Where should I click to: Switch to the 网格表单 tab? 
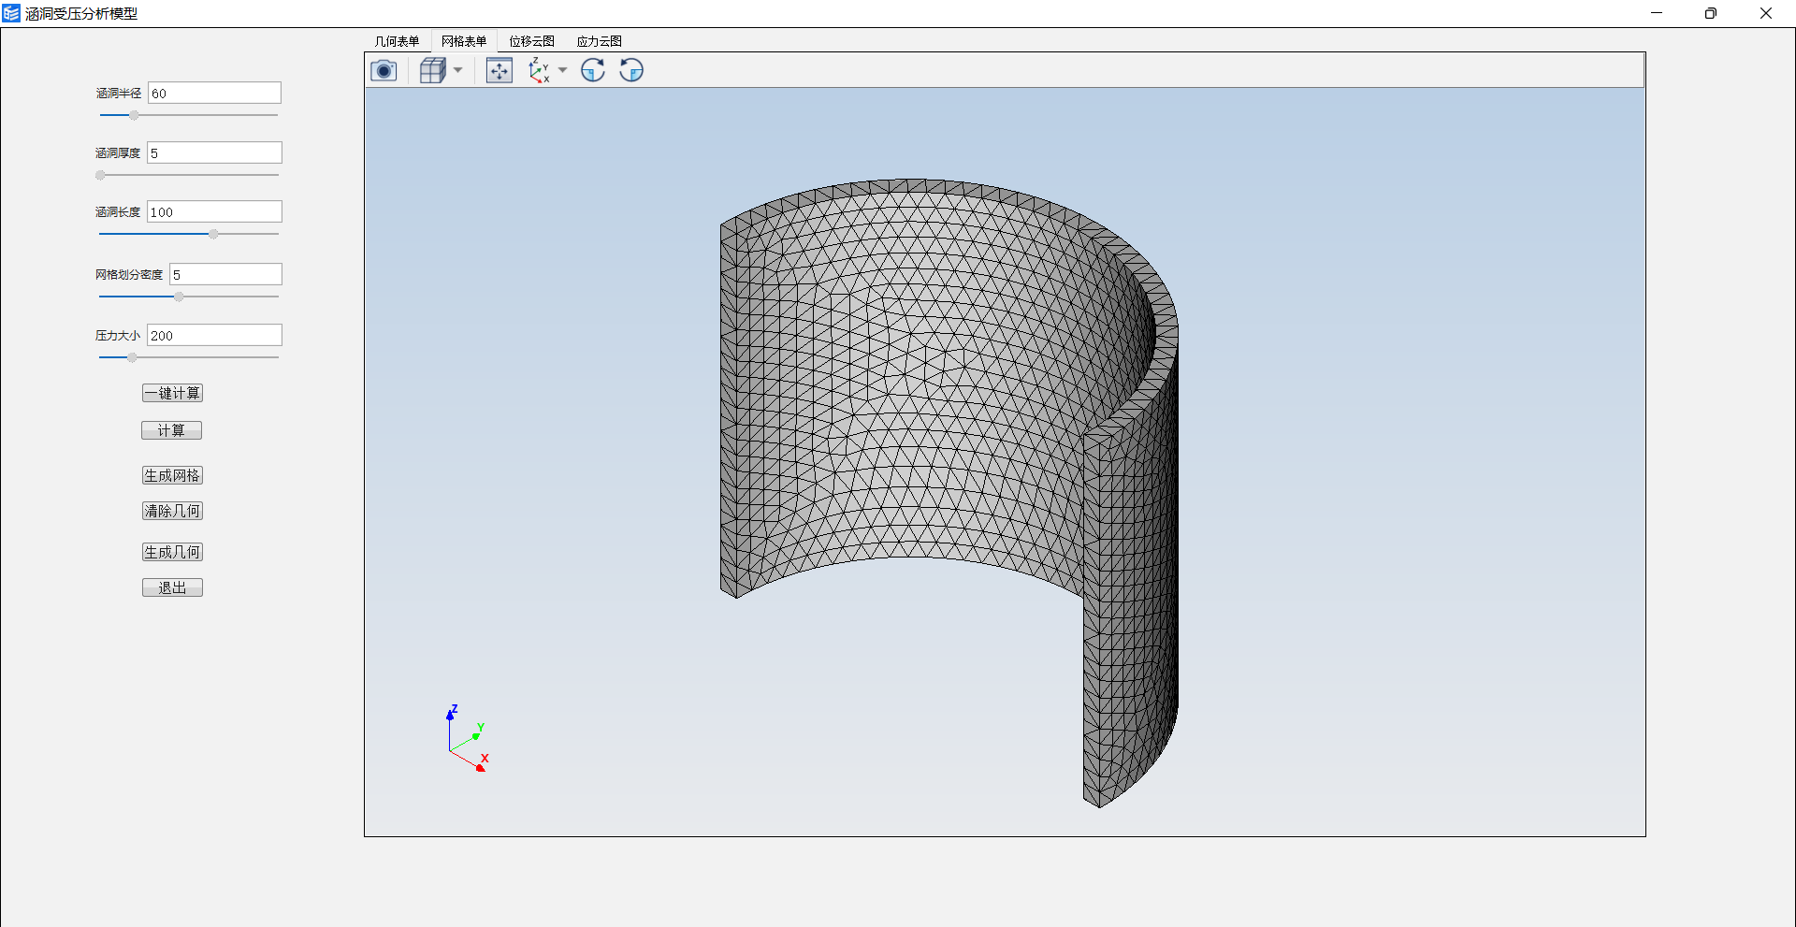click(x=464, y=41)
